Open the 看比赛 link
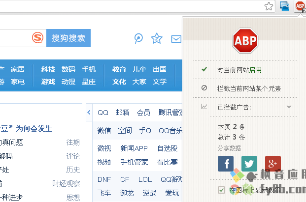 (x=168, y=162)
